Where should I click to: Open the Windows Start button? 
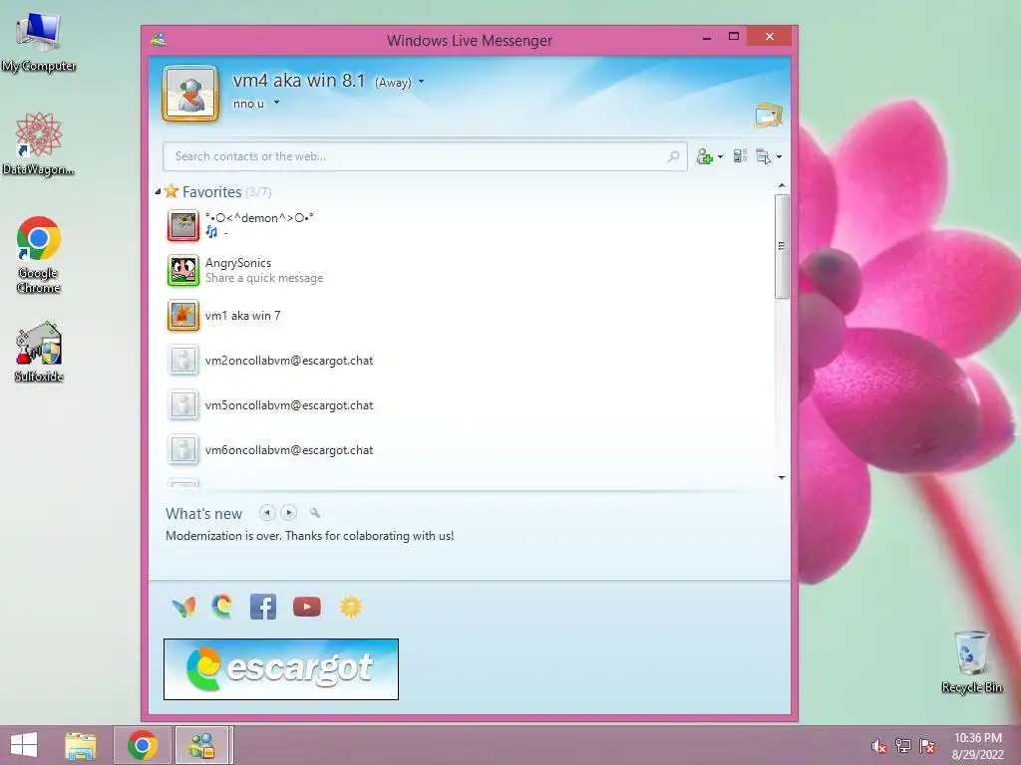point(24,745)
